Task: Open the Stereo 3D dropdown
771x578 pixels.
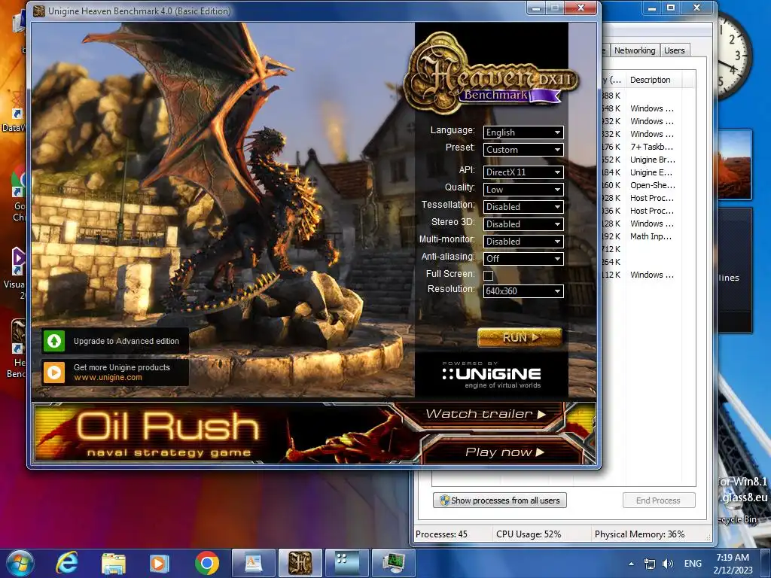Action: (523, 224)
